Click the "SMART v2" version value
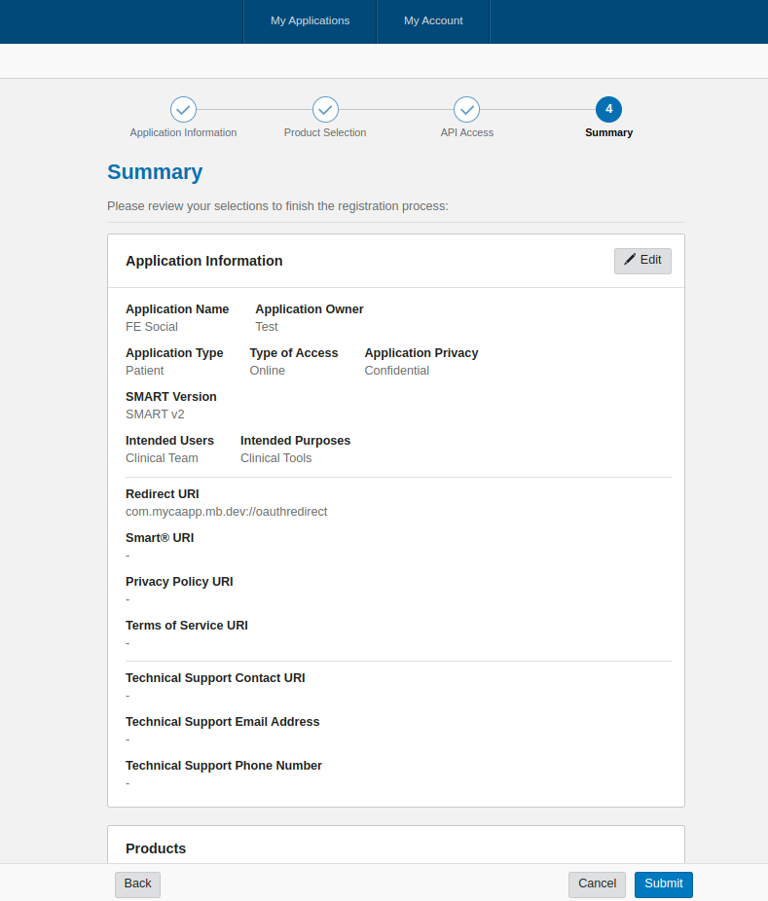The image size is (768, 901). [155, 414]
